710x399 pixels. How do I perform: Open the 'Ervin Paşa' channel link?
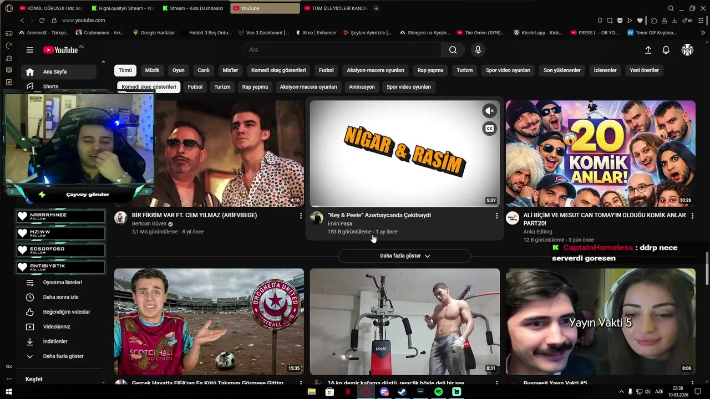point(339,224)
